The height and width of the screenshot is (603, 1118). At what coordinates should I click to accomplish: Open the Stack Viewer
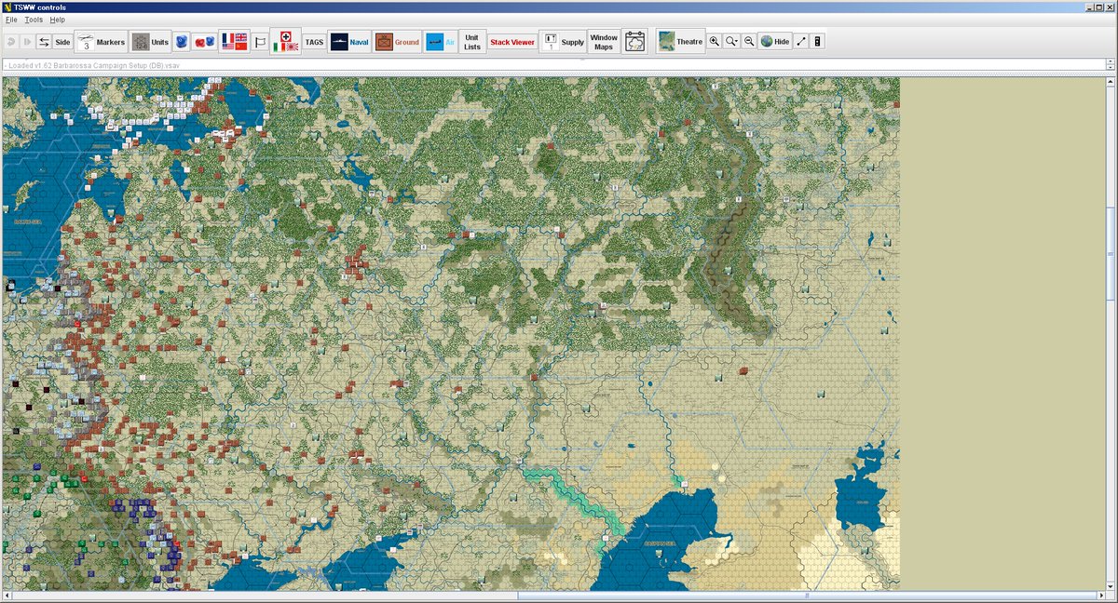[512, 42]
